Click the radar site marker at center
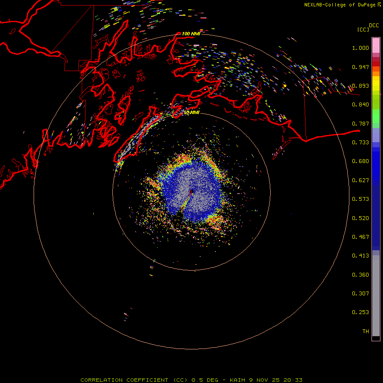The image size is (383, 383). 191,191
